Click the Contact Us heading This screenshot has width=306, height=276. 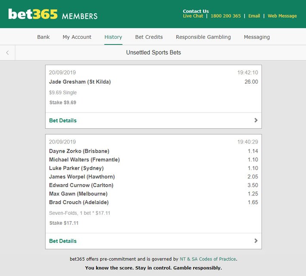tap(196, 11)
